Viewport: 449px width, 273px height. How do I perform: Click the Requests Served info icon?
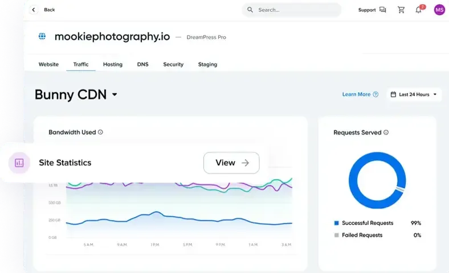[x=386, y=133]
